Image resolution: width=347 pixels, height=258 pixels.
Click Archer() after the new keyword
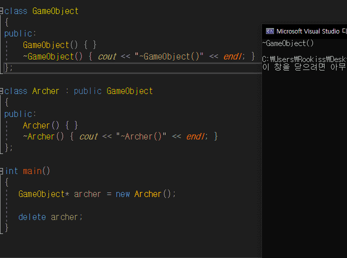coord(152,194)
